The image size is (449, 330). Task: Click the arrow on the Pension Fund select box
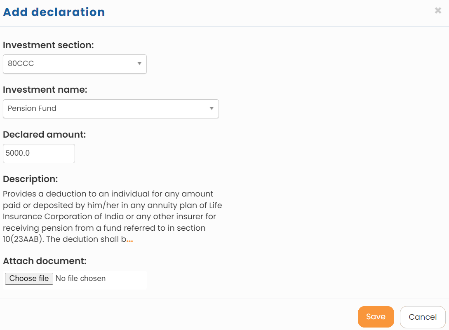coord(212,108)
